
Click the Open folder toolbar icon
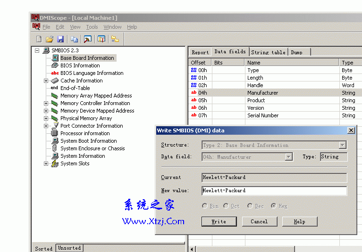pyautogui.click(x=50, y=39)
